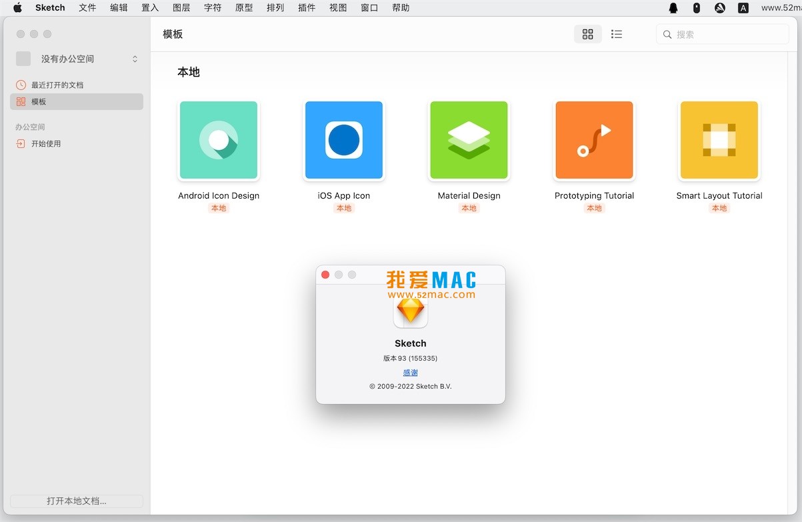Screen dimensions: 802x522
Task: Open the 插件 menu
Action: point(307,8)
